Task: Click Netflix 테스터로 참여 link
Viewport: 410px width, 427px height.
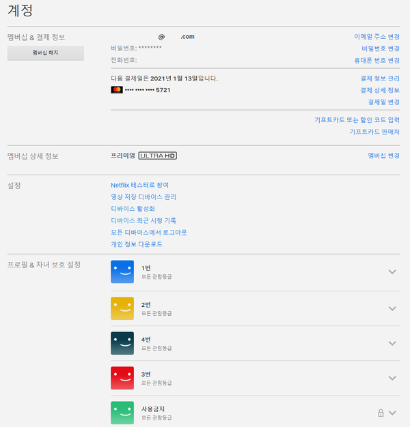Action: tap(139, 185)
